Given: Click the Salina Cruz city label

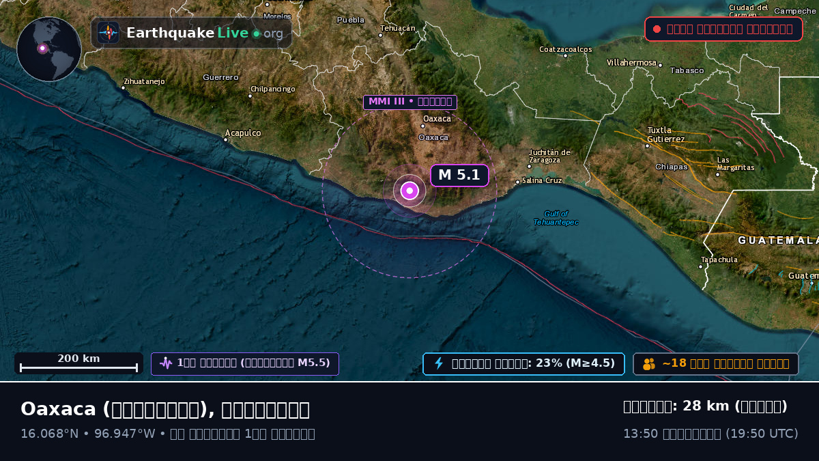Looking at the screenshot, I should point(542,180).
